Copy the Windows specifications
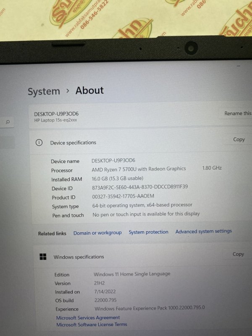 click(238, 254)
